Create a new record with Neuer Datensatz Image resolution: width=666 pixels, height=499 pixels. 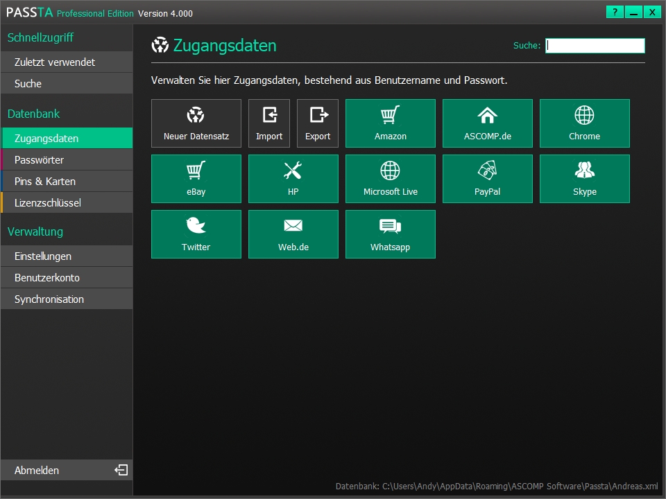pos(196,123)
